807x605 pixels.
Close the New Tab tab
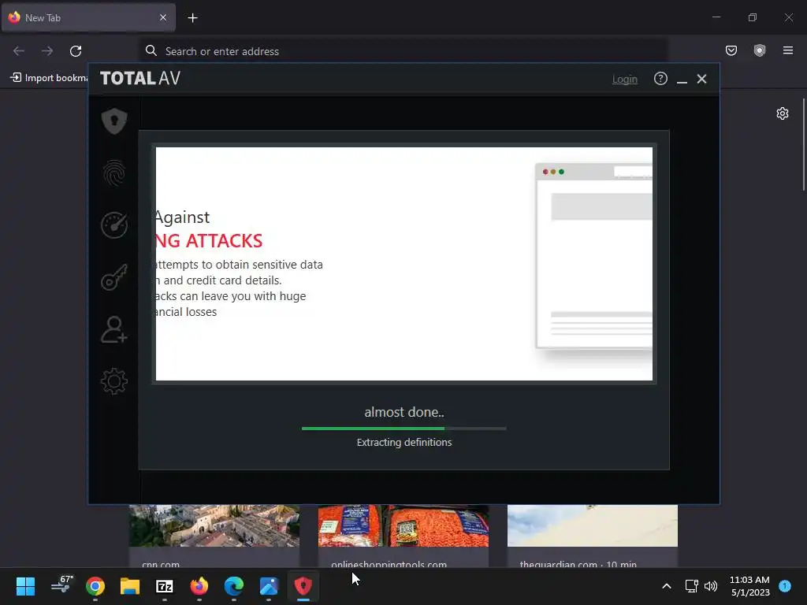(163, 17)
